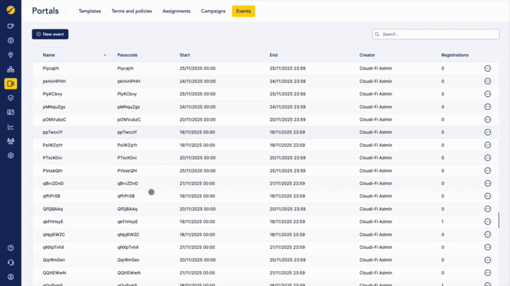Open the location pin sidebar icon

coord(11,55)
